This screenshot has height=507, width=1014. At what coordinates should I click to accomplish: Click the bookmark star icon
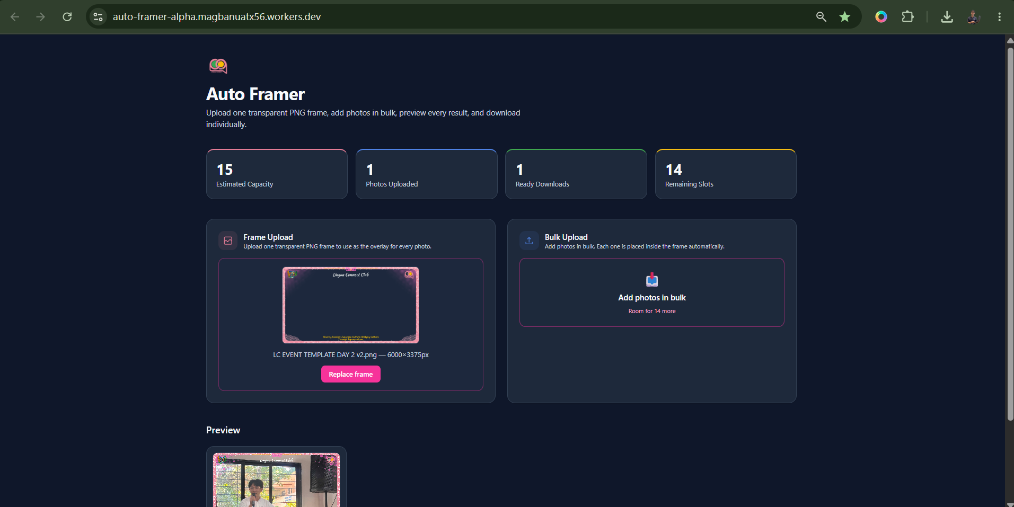click(845, 17)
